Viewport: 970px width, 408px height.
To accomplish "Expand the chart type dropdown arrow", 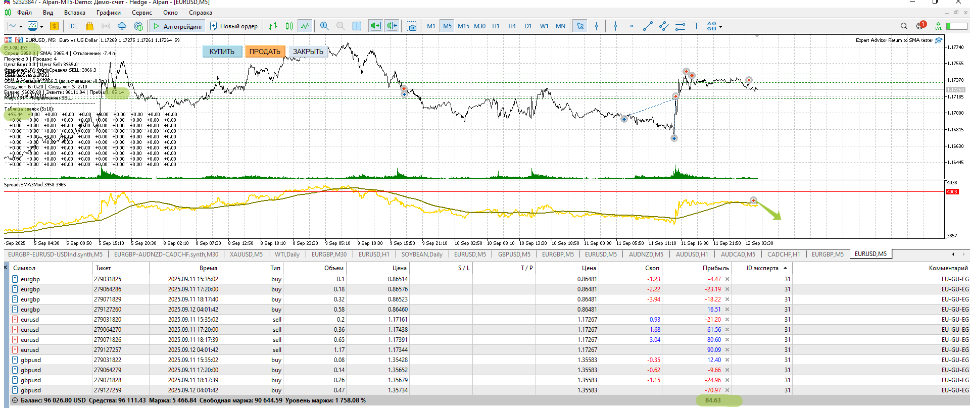I will 21,27.
